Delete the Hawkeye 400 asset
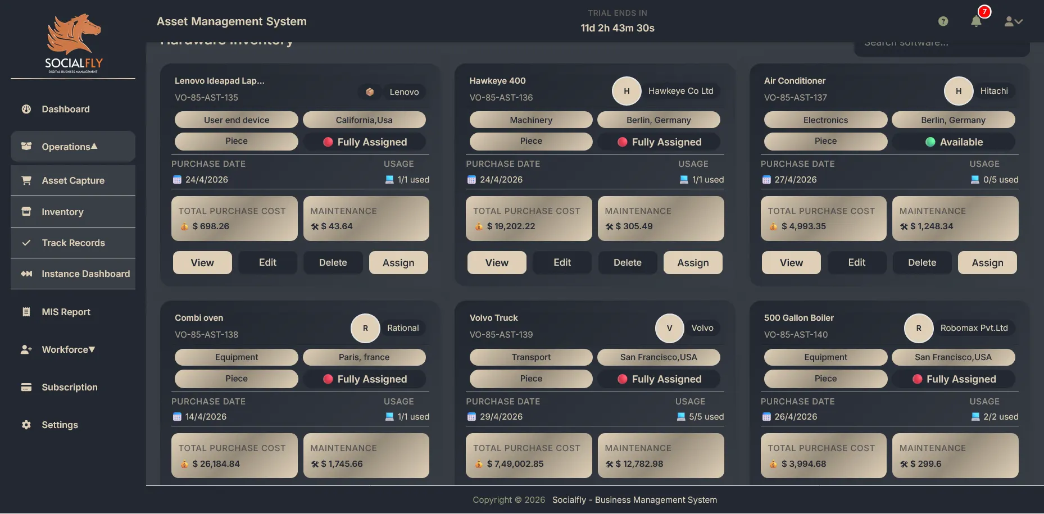Viewport: 1044px width, 514px height. pyautogui.click(x=628, y=262)
